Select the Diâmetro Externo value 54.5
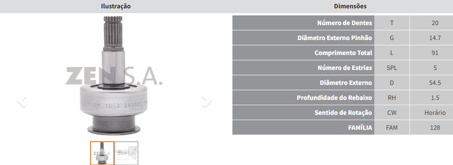The height and width of the screenshot is (165, 453). click(435, 83)
